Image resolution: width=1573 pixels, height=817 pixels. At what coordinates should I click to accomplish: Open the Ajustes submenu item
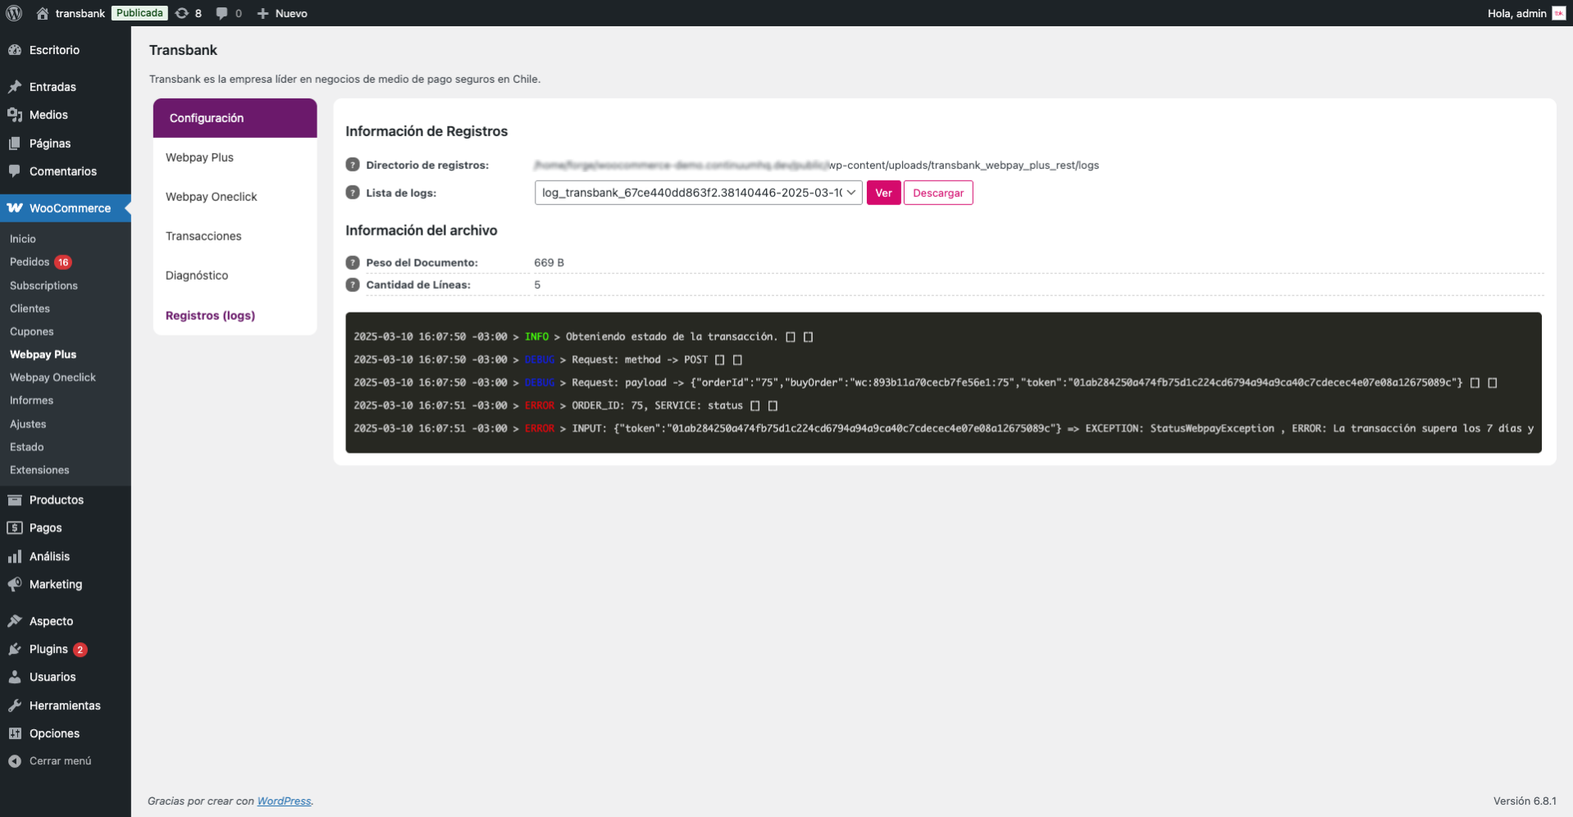click(28, 424)
